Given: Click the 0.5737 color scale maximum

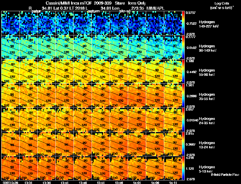Looking at the screenshot, I should tap(190, 13).
